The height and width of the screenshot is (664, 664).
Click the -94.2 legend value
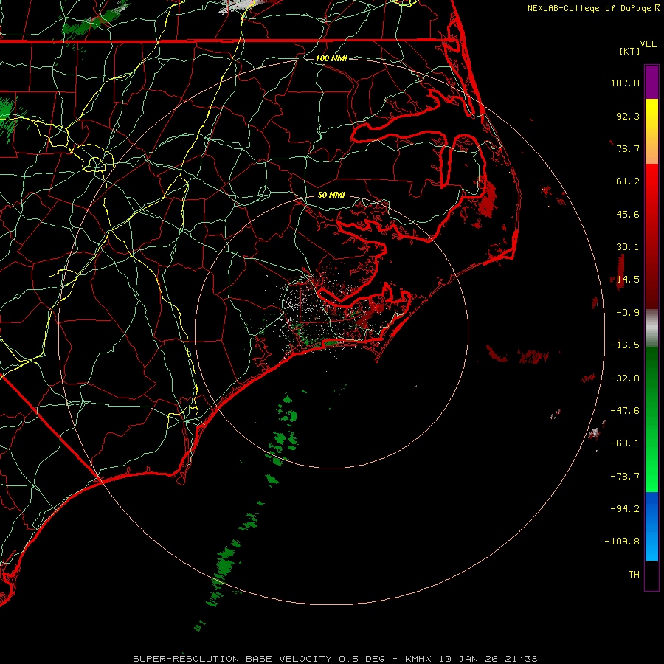(625, 508)
